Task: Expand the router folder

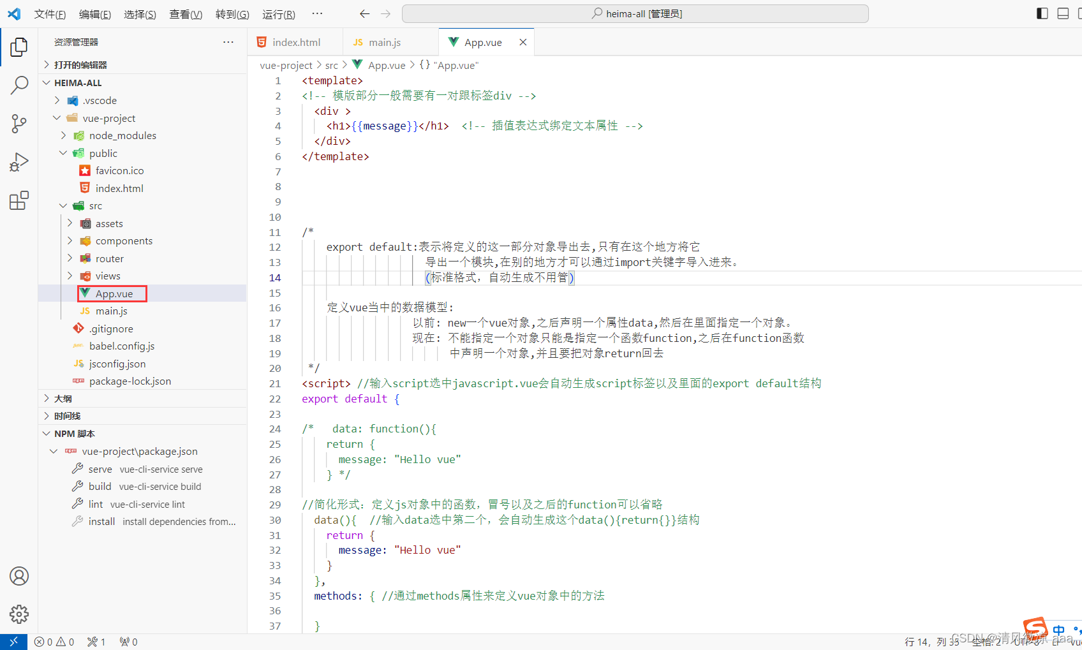Action: click(x=110, y=258)
